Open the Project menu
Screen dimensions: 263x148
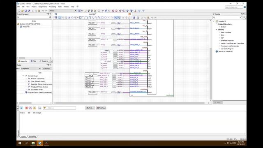click(x=34, y=7)
